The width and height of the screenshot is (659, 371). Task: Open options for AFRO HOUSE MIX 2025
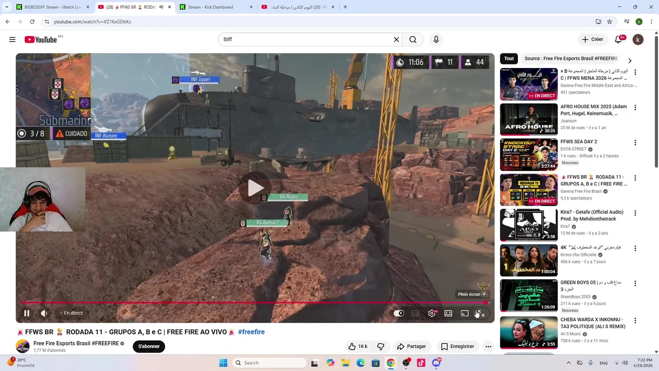[635, 108]
